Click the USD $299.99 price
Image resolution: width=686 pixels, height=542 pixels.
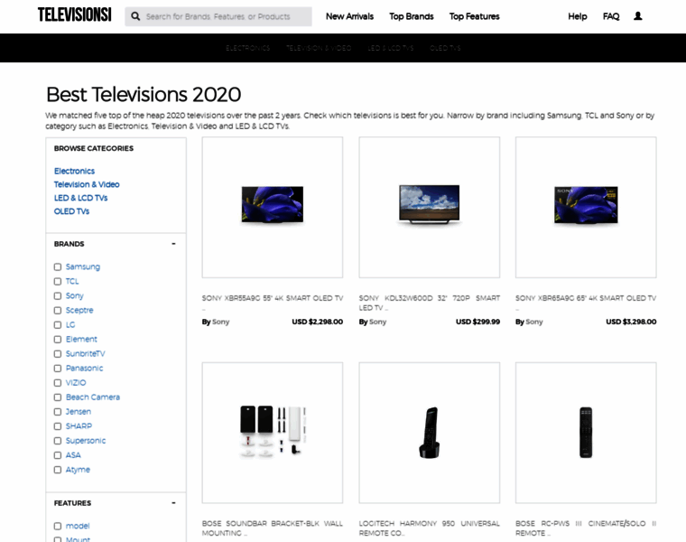(477, 322)
